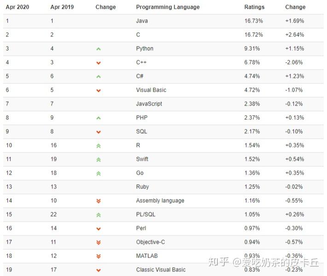Click the red down arrow beside SQL
This screenshot has width=327, height=276.
pos(99,132)
